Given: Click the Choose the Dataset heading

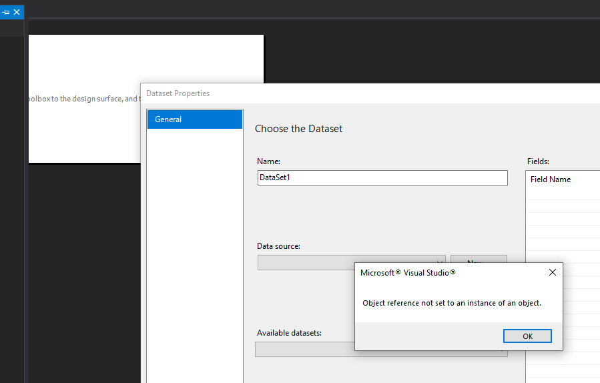Looking at the screenshot, I should [298, 129].
